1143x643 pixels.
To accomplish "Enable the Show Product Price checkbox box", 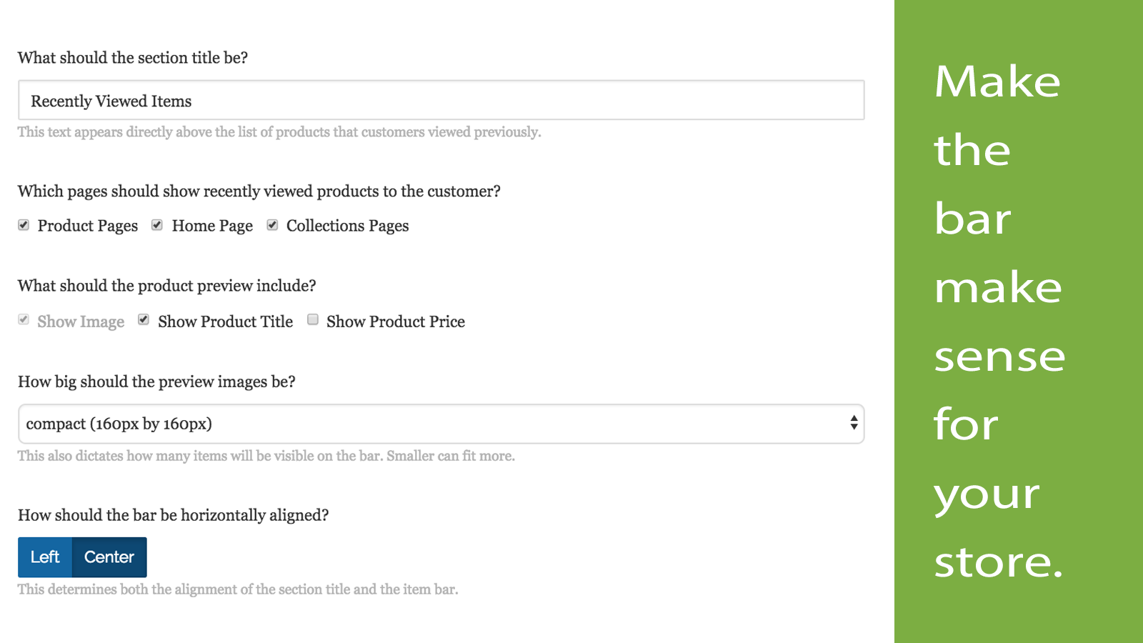I will coord(313,319).
